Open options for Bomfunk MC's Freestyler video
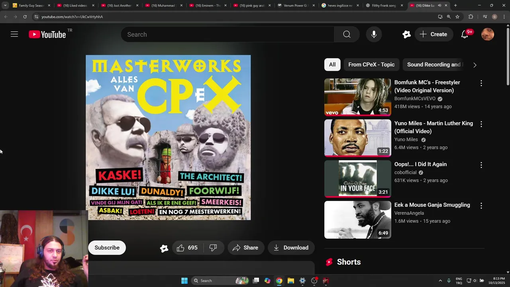Image resolution: width=510 pixels, height=287 pixels. (481, 83)
